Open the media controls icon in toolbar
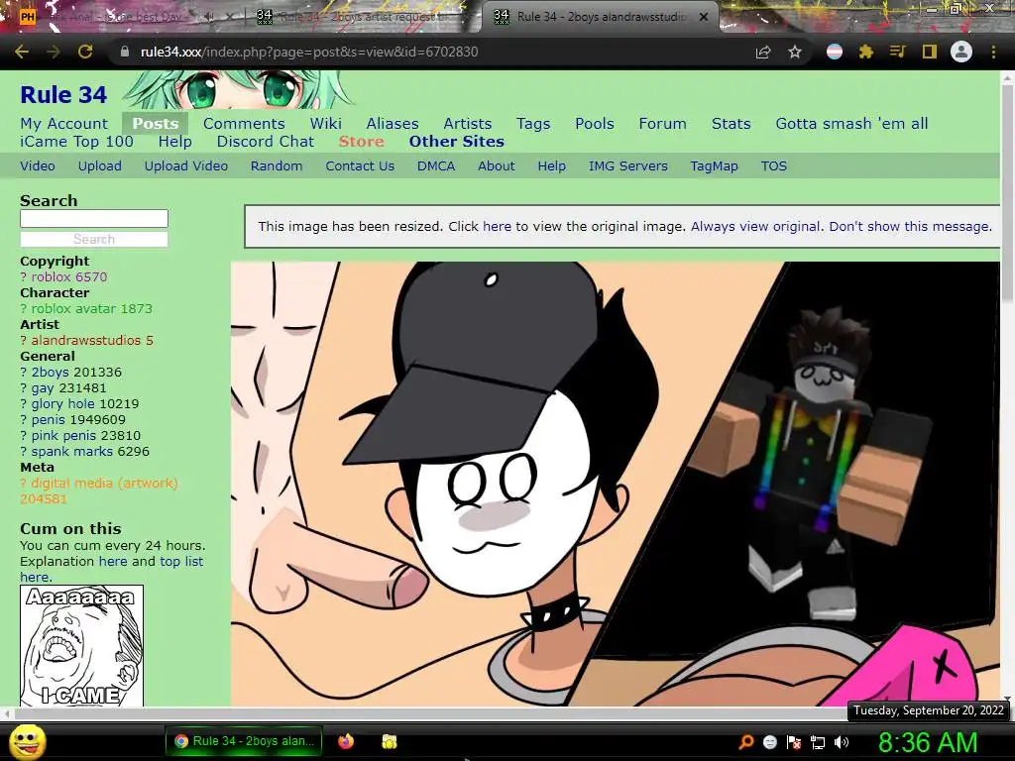 tap(897, 52)
